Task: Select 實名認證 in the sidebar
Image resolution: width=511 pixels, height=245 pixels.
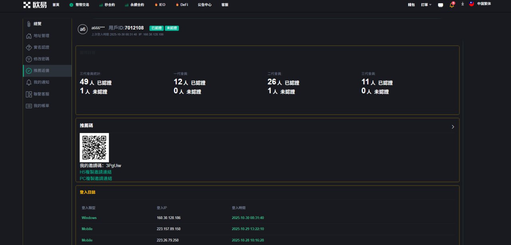Action: click(41, 48)
